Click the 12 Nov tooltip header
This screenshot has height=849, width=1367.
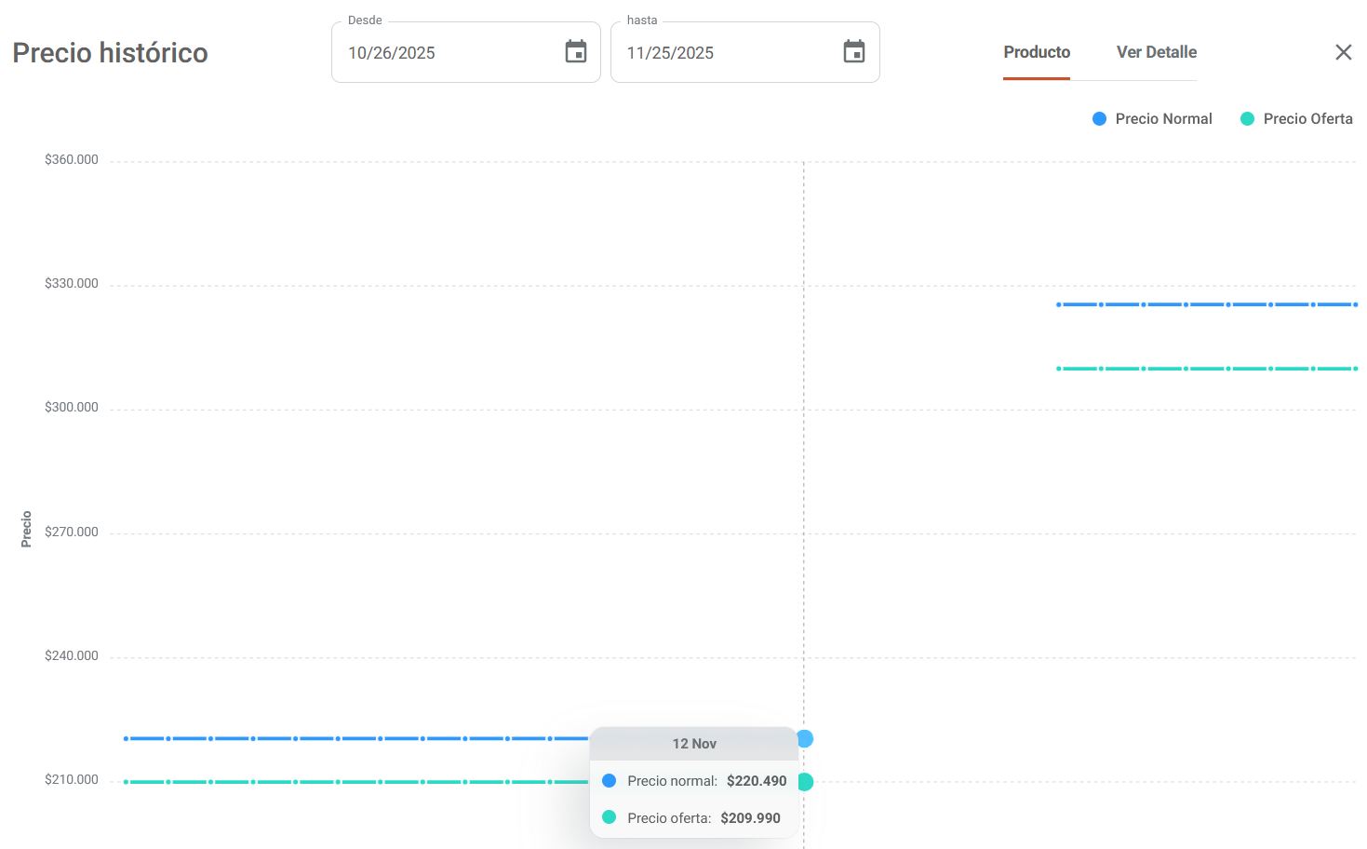[x=694, y=744]
